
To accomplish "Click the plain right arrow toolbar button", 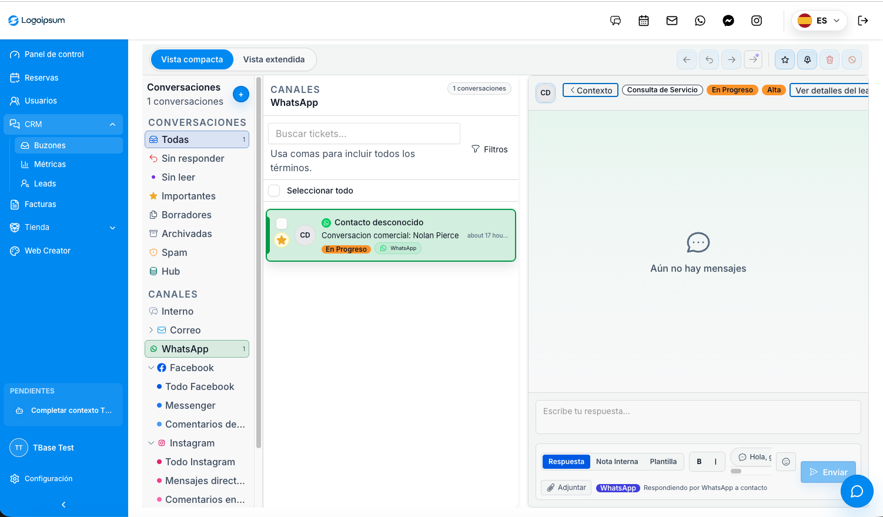I will click(x=731, y=59).
